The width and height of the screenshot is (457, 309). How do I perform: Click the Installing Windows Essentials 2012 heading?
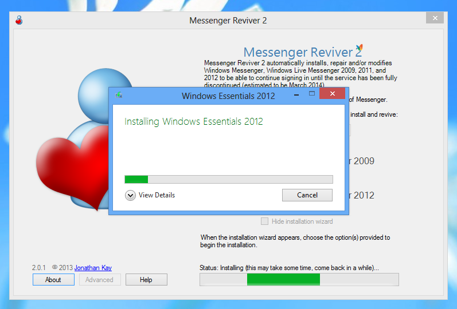[x=193, y=122]
